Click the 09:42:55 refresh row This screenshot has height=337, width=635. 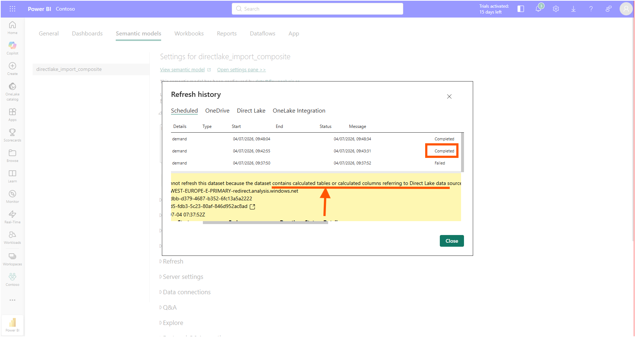point(316,151)
